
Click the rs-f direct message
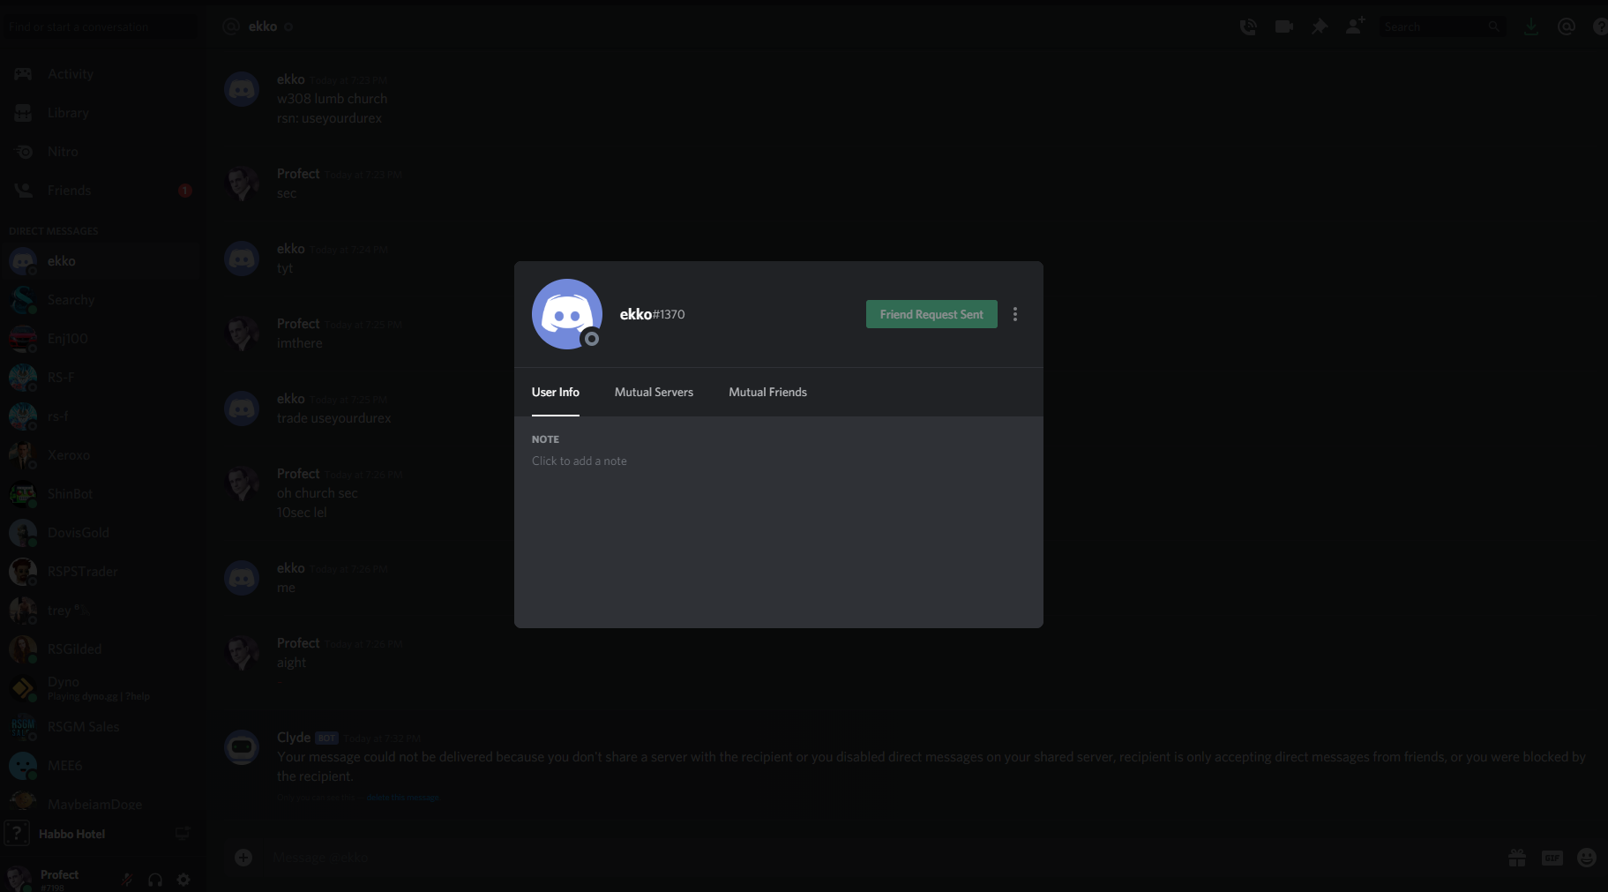[100, 416]
